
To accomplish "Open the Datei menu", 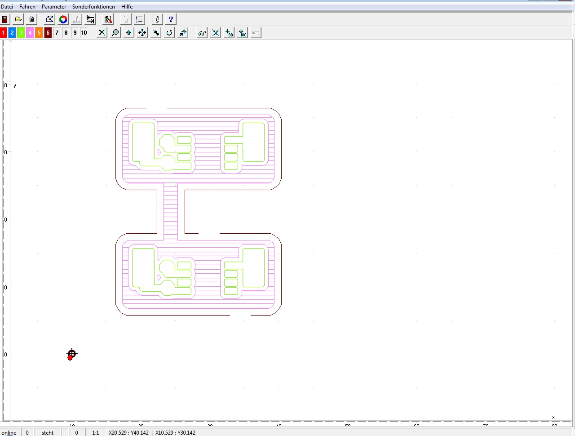I will [x=7, y=7].
